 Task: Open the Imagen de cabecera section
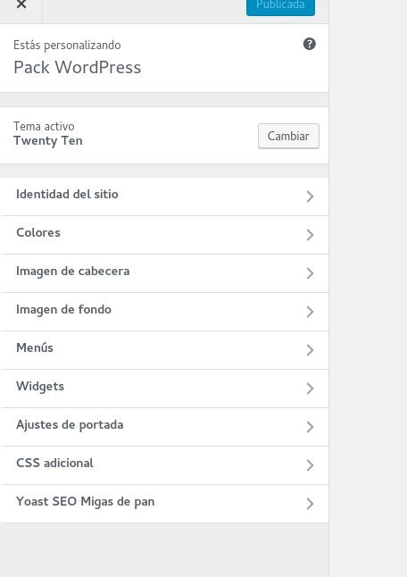[x=164, y=273]
